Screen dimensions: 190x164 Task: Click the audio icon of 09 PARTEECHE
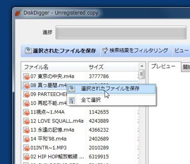click(x=26, y=94)
